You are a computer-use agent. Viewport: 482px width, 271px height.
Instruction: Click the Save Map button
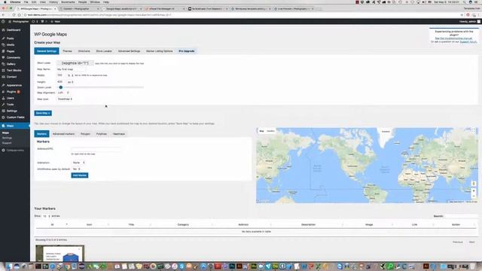pyautogui.click(x=43, y=113)
